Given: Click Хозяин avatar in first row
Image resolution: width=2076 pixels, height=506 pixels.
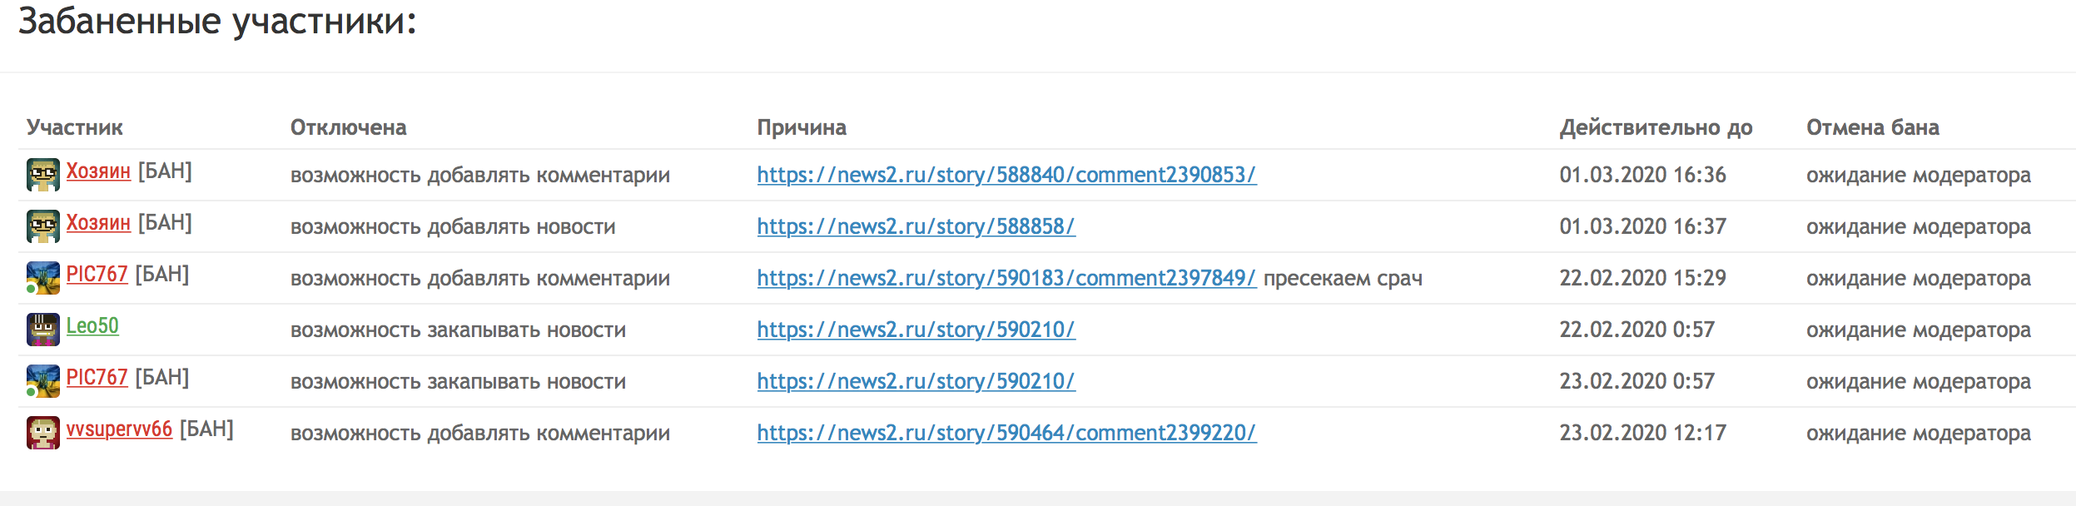Looking at the screenshot, I should pyautogui.click(x=43, y=175).
